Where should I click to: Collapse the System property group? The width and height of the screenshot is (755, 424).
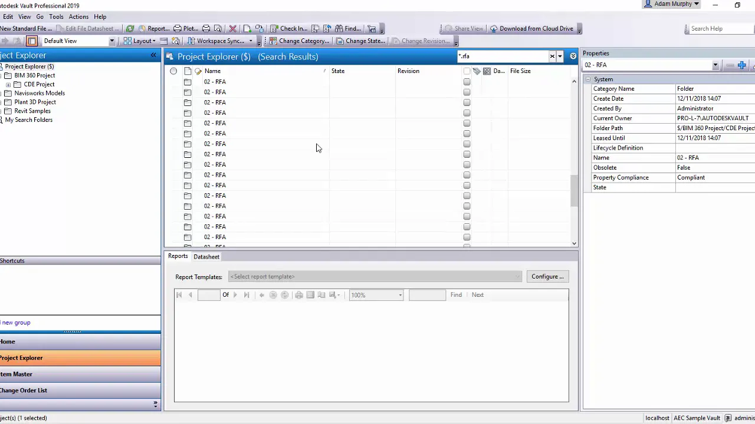point(588,79)
